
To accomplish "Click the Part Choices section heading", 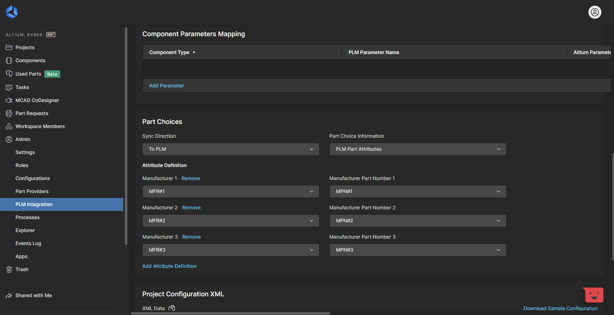I will [x=162, y=122].
